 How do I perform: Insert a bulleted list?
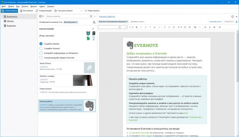click(x=165, y=27)
